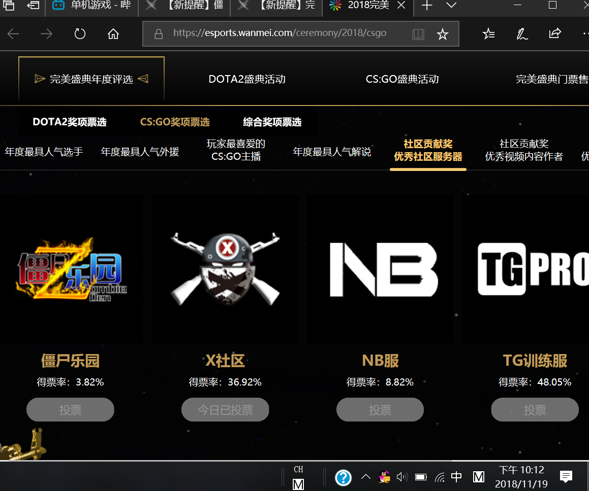The width and height of the screenshot is (589, 491).
Task: Refresh the voting page
Action: coord(80,33)
